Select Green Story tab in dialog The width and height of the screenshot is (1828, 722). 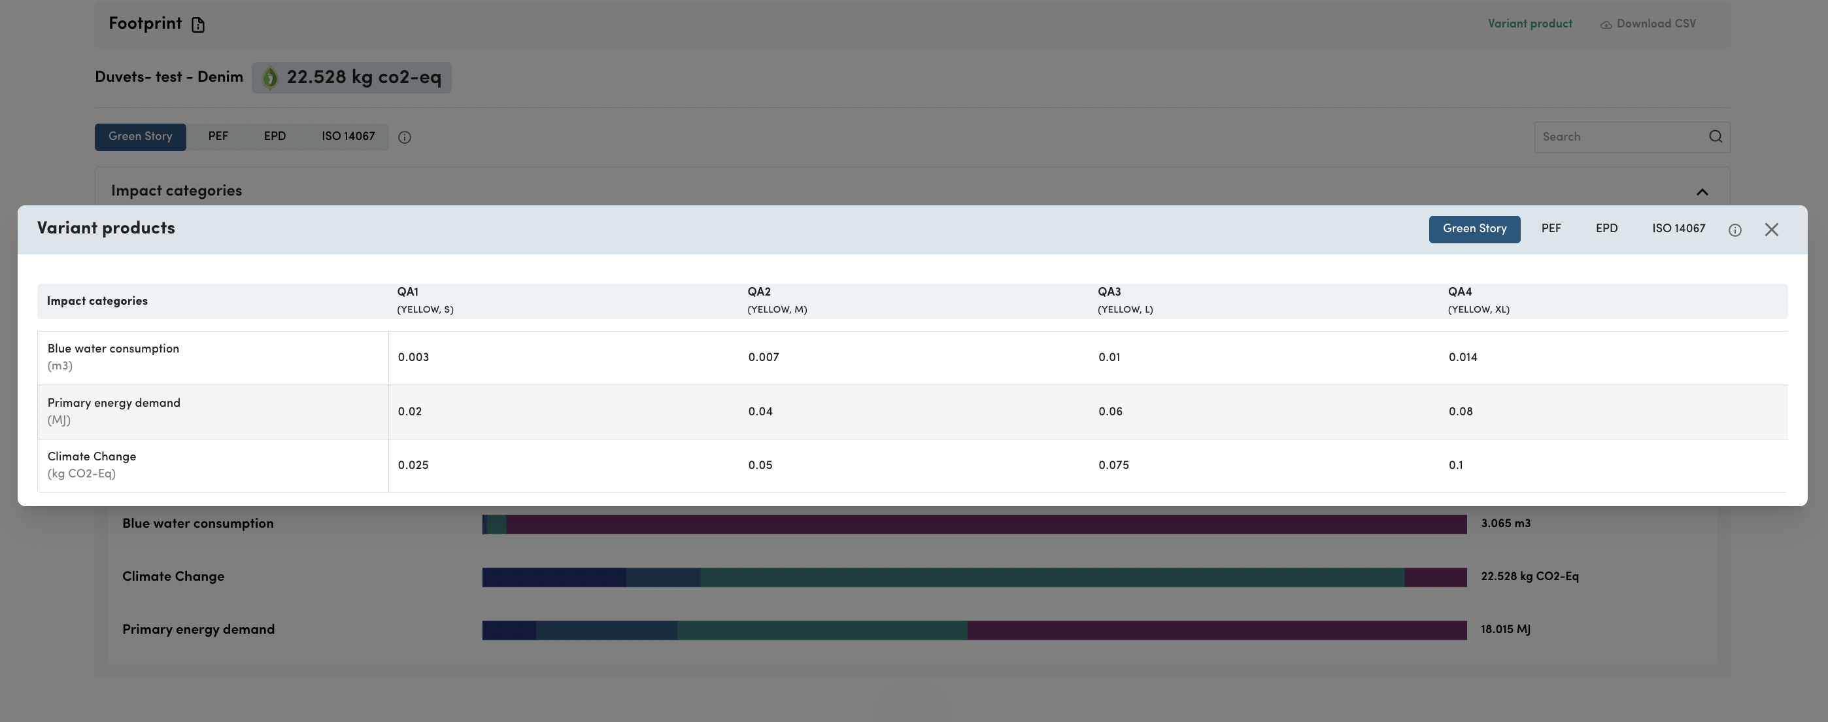1474,230
